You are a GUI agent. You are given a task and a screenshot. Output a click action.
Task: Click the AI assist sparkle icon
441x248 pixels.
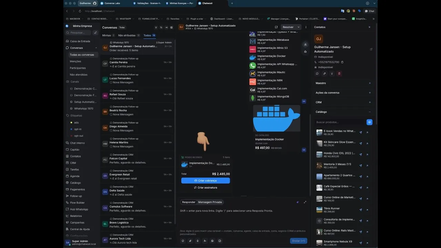click(298, 202)
